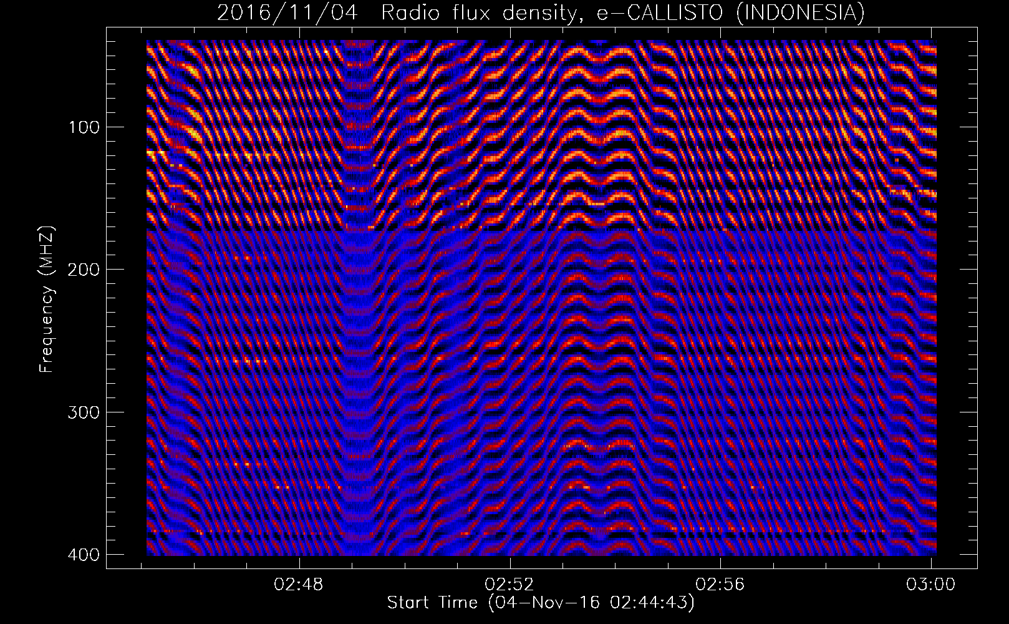Click the 02:52 time tick label
1009x624 pixels.
(x=510, y=585)
